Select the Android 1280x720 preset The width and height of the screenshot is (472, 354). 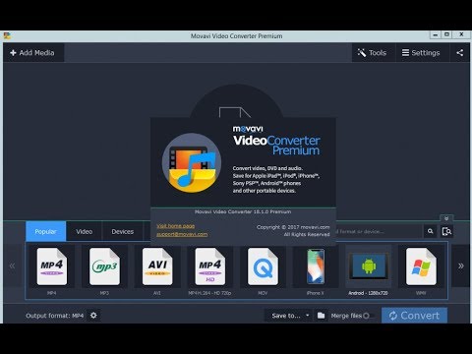pyautogui.click(x=369, y=271)
